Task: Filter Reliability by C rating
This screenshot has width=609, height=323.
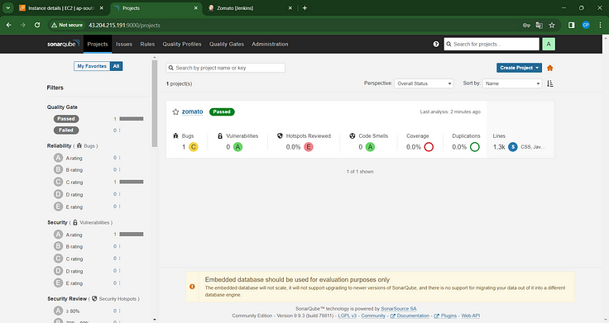Action: coord(68,182)
